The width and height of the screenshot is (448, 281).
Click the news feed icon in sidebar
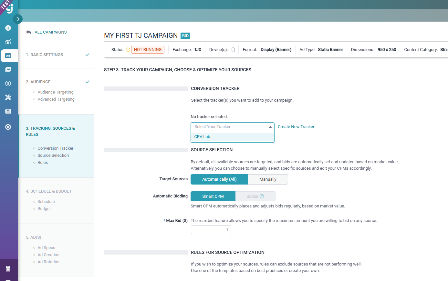(x=8, y=111)
